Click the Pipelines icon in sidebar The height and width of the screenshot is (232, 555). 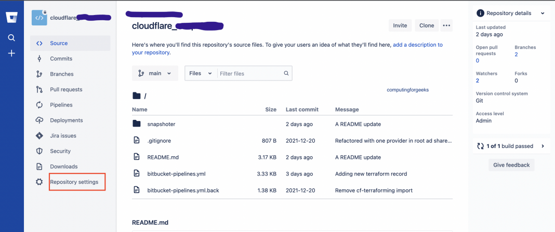39,105
